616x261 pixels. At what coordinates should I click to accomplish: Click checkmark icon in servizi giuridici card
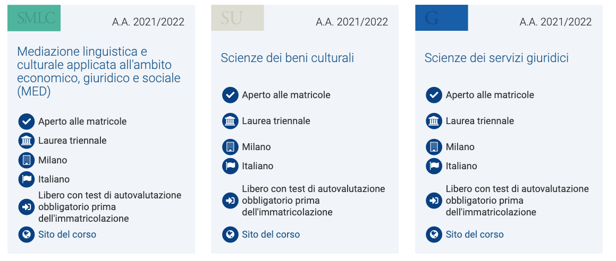click(434, 95)
